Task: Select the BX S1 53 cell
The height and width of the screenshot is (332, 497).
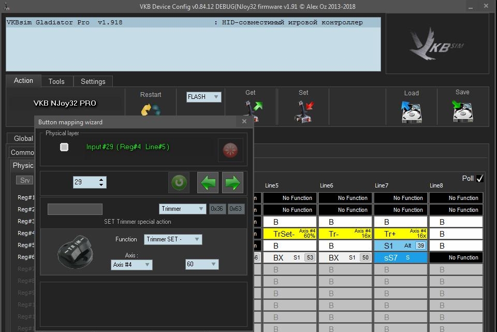Action: tap(290, 257)
